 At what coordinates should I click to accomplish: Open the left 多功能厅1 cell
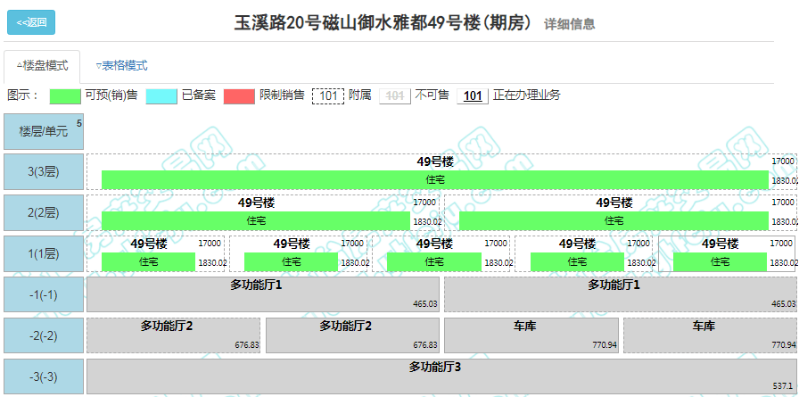pos(263,294)
